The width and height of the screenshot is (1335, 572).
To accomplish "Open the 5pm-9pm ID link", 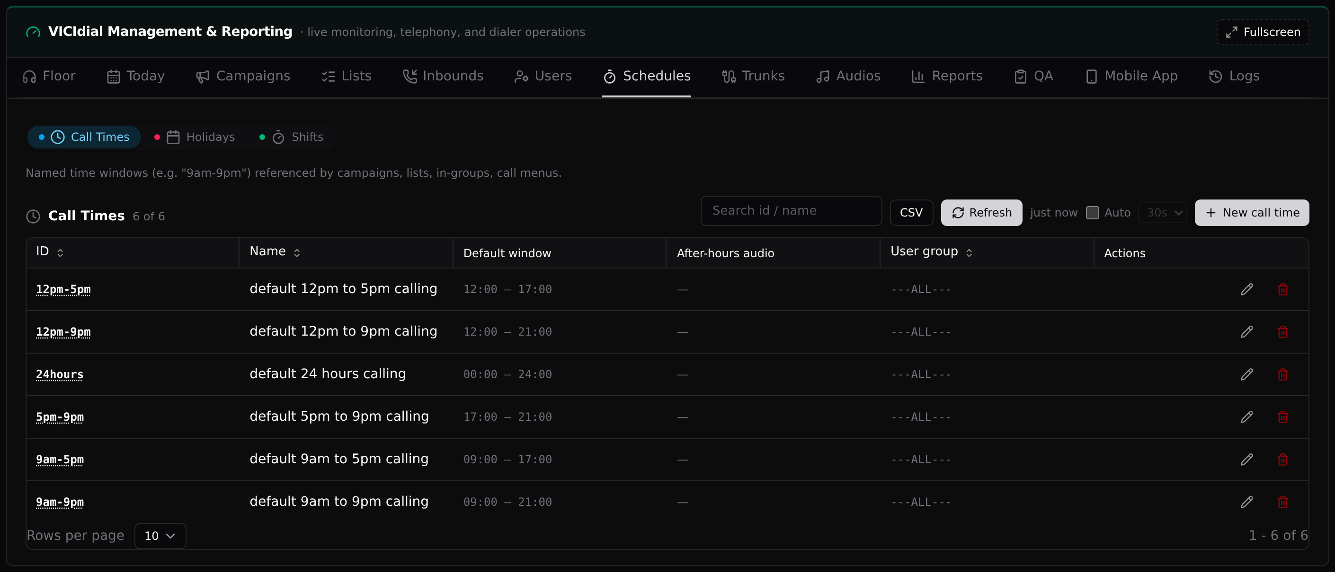I will point(60,416).
